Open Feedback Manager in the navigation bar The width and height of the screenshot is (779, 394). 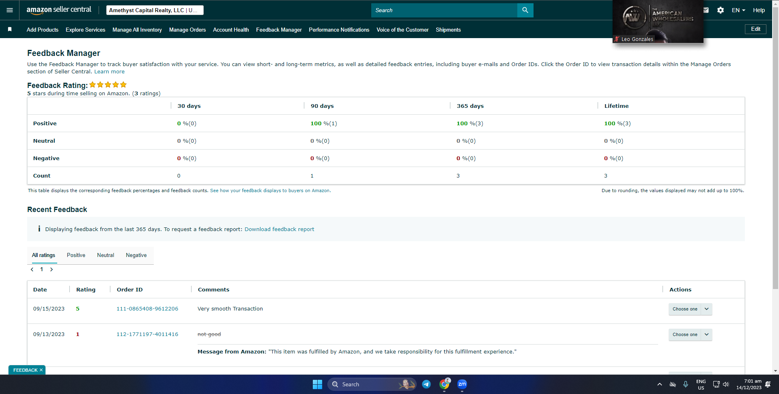[x=279, y=30]
